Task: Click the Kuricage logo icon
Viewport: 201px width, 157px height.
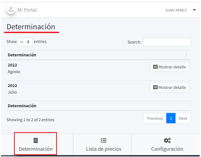Action: point(11,10)
